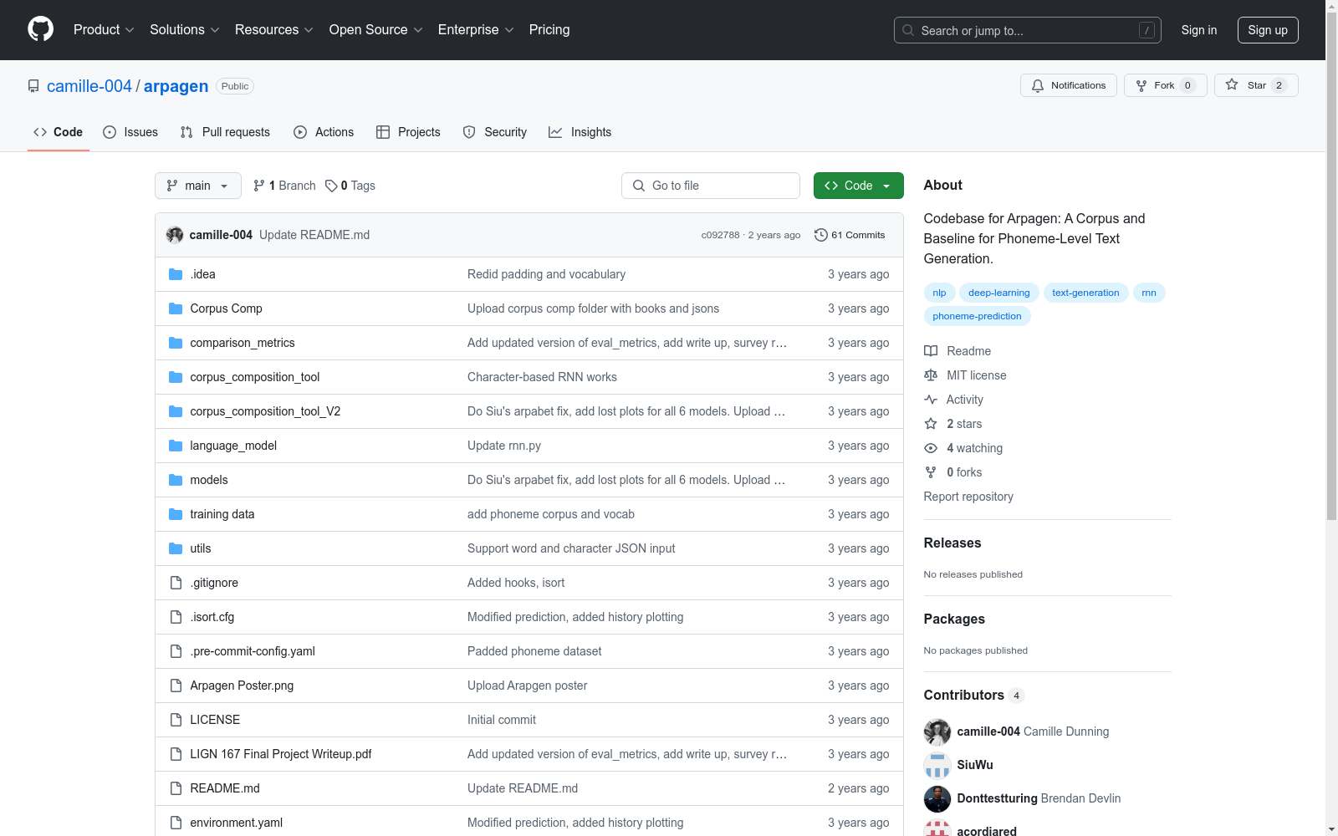The height and width of the screenshot is (836, 1338).
Task: Click the folder icon for models
Action: coord(176,480)
